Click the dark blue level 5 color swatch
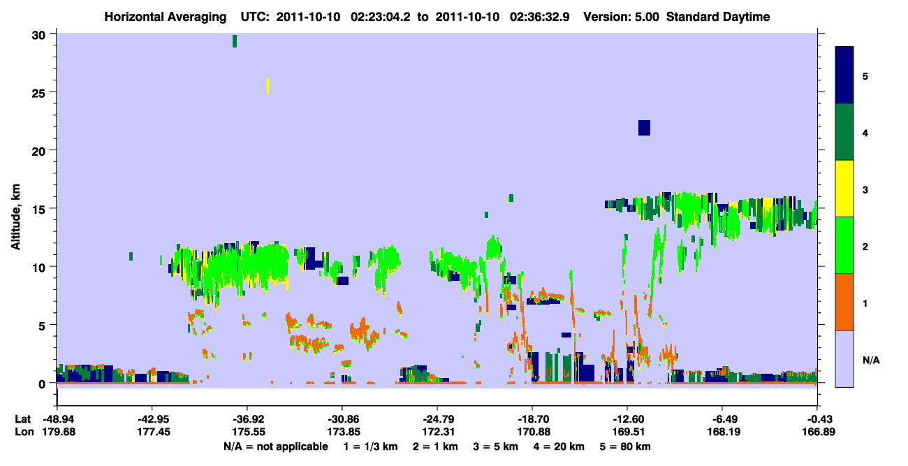Viewport: 908px width, 466px height. (844, 75)
